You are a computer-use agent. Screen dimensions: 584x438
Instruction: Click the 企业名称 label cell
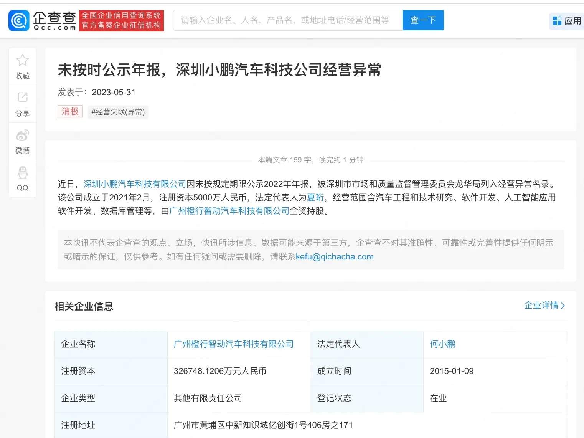click(111, 344)
